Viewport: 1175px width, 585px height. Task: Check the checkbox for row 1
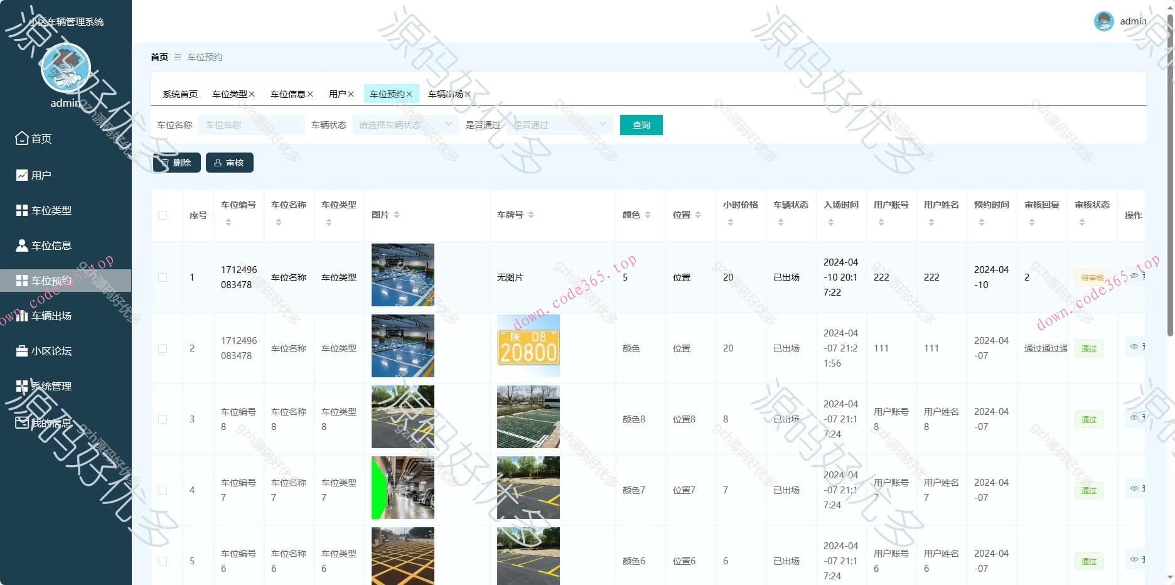point(163,277)
